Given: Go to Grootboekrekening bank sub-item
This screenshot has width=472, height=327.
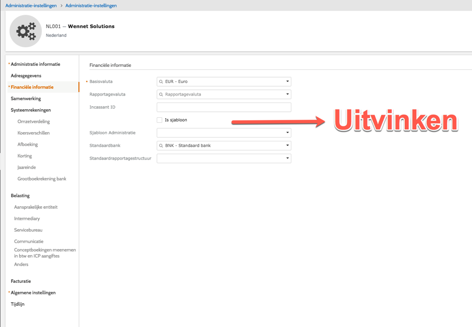Looking at the screenshot, I should (42, 179).
